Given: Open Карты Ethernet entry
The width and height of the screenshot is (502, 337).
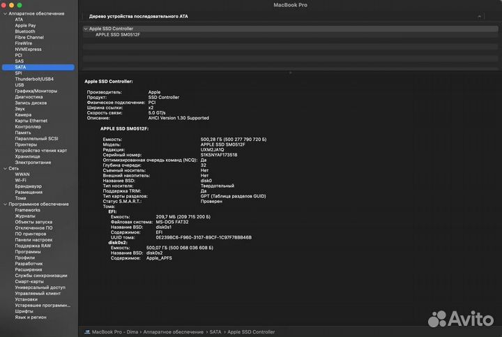Looking at the screenshot, I should [31, 121].
